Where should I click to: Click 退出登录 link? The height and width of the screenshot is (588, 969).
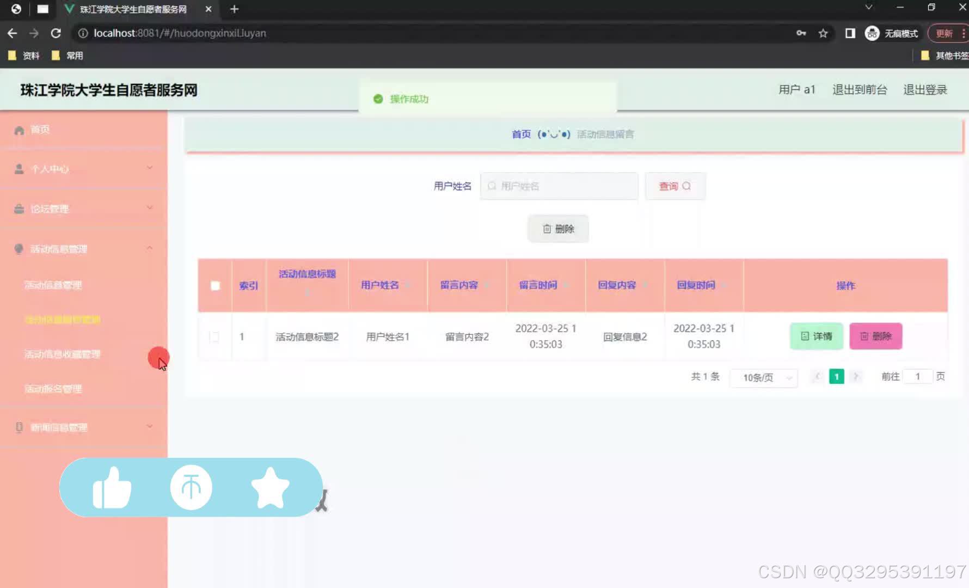pos(925,90)
